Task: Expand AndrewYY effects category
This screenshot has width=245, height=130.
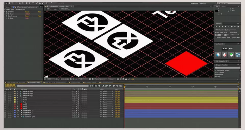Action: [x=215, y=75]
